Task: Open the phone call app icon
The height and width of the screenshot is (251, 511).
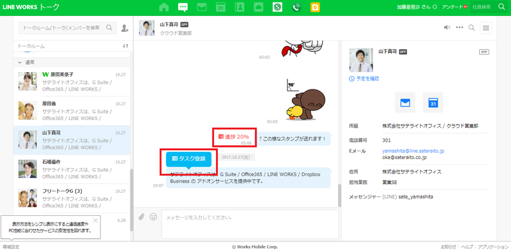Action: click(x=296, y=7)
